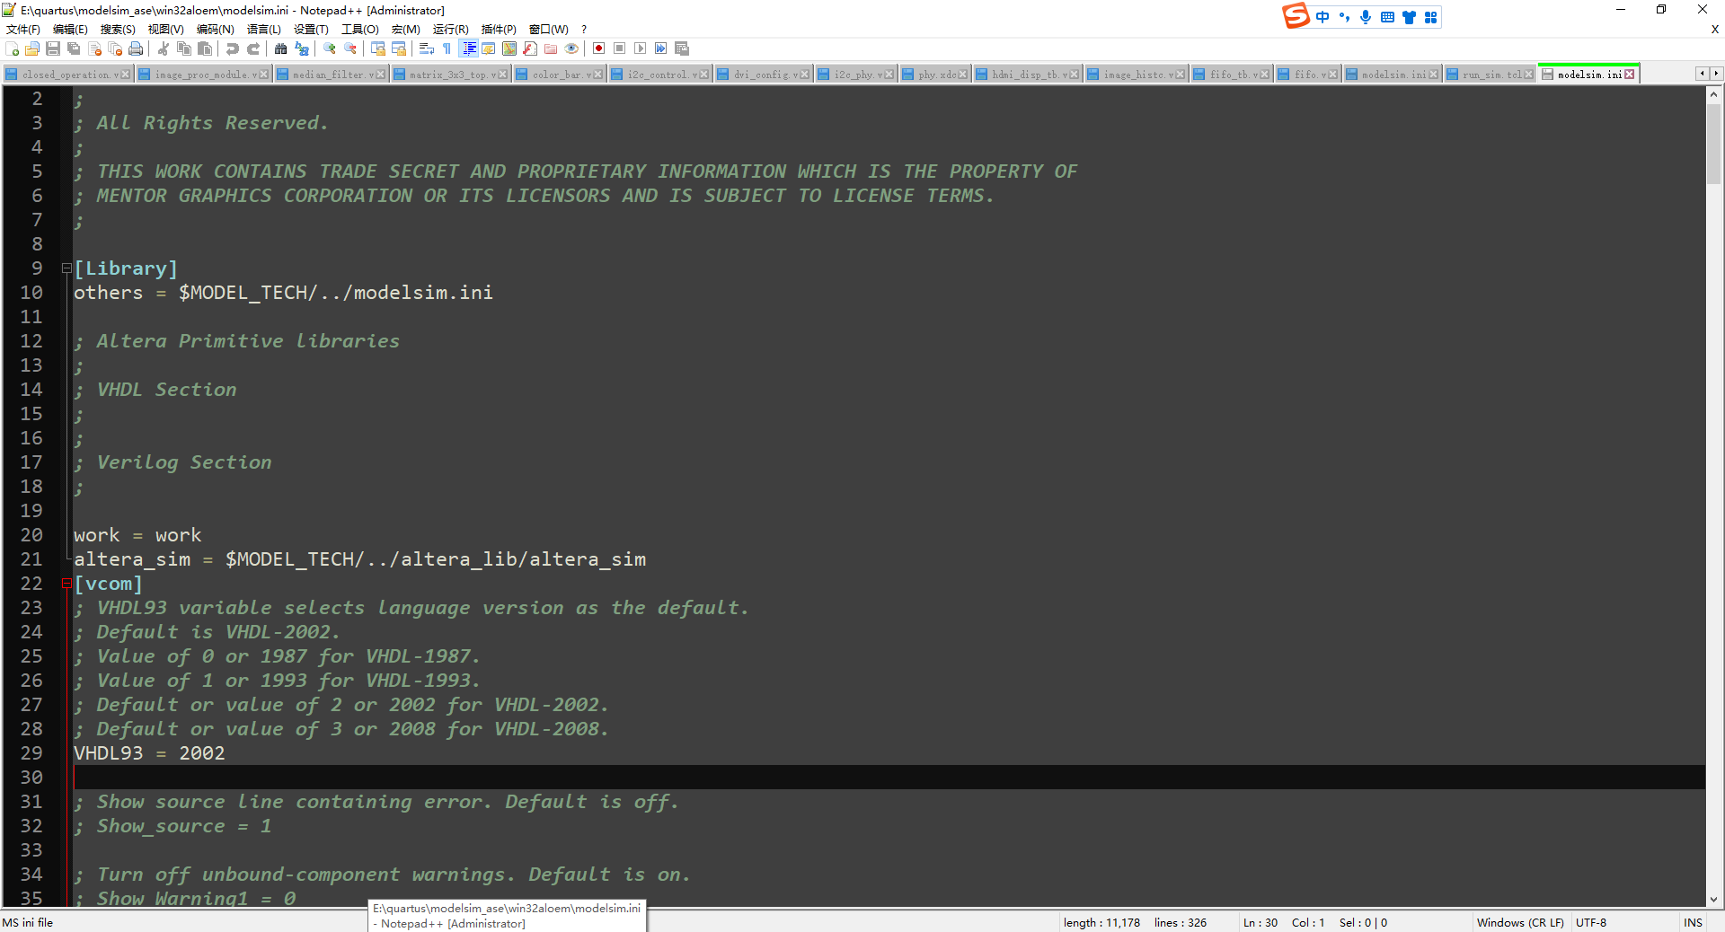Save all open documents
The image size is (1725, 932).
click(x=74, y=48)
